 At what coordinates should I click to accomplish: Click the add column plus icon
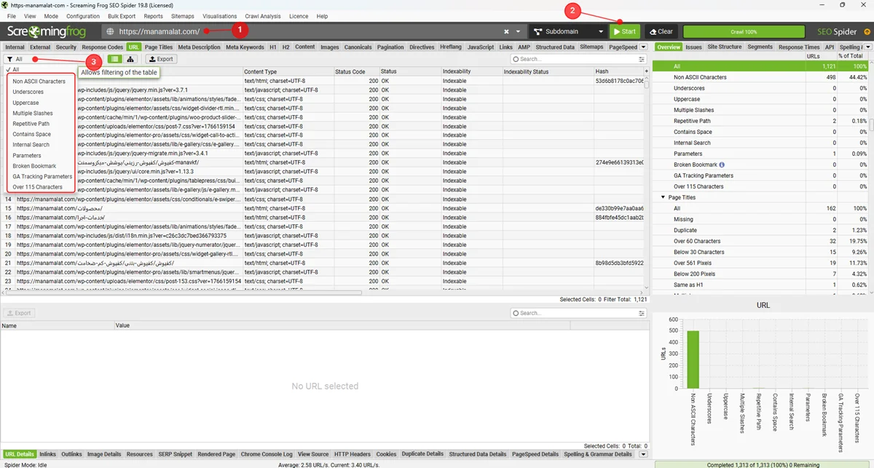[646, 71]
